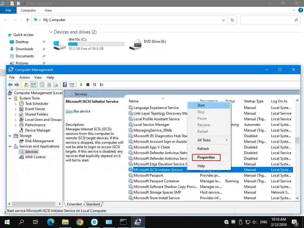Select the Microsoft Passport Container service row
Image resolution: width=304 pixels, height=228 pixels.
[x=210, y=181]
